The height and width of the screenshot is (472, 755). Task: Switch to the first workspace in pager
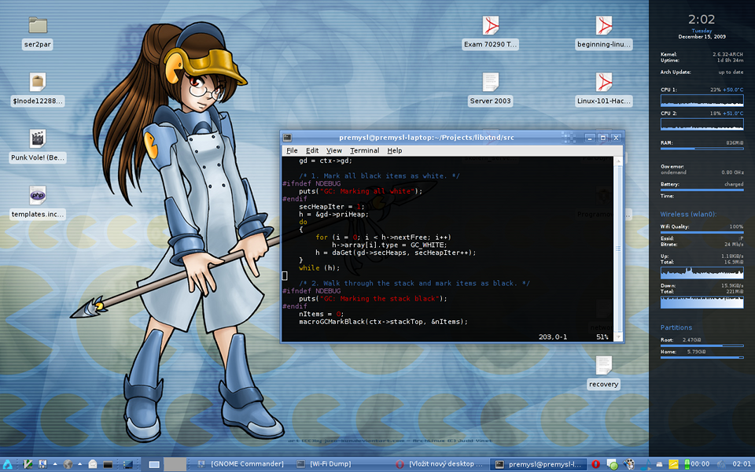point(152,464)
